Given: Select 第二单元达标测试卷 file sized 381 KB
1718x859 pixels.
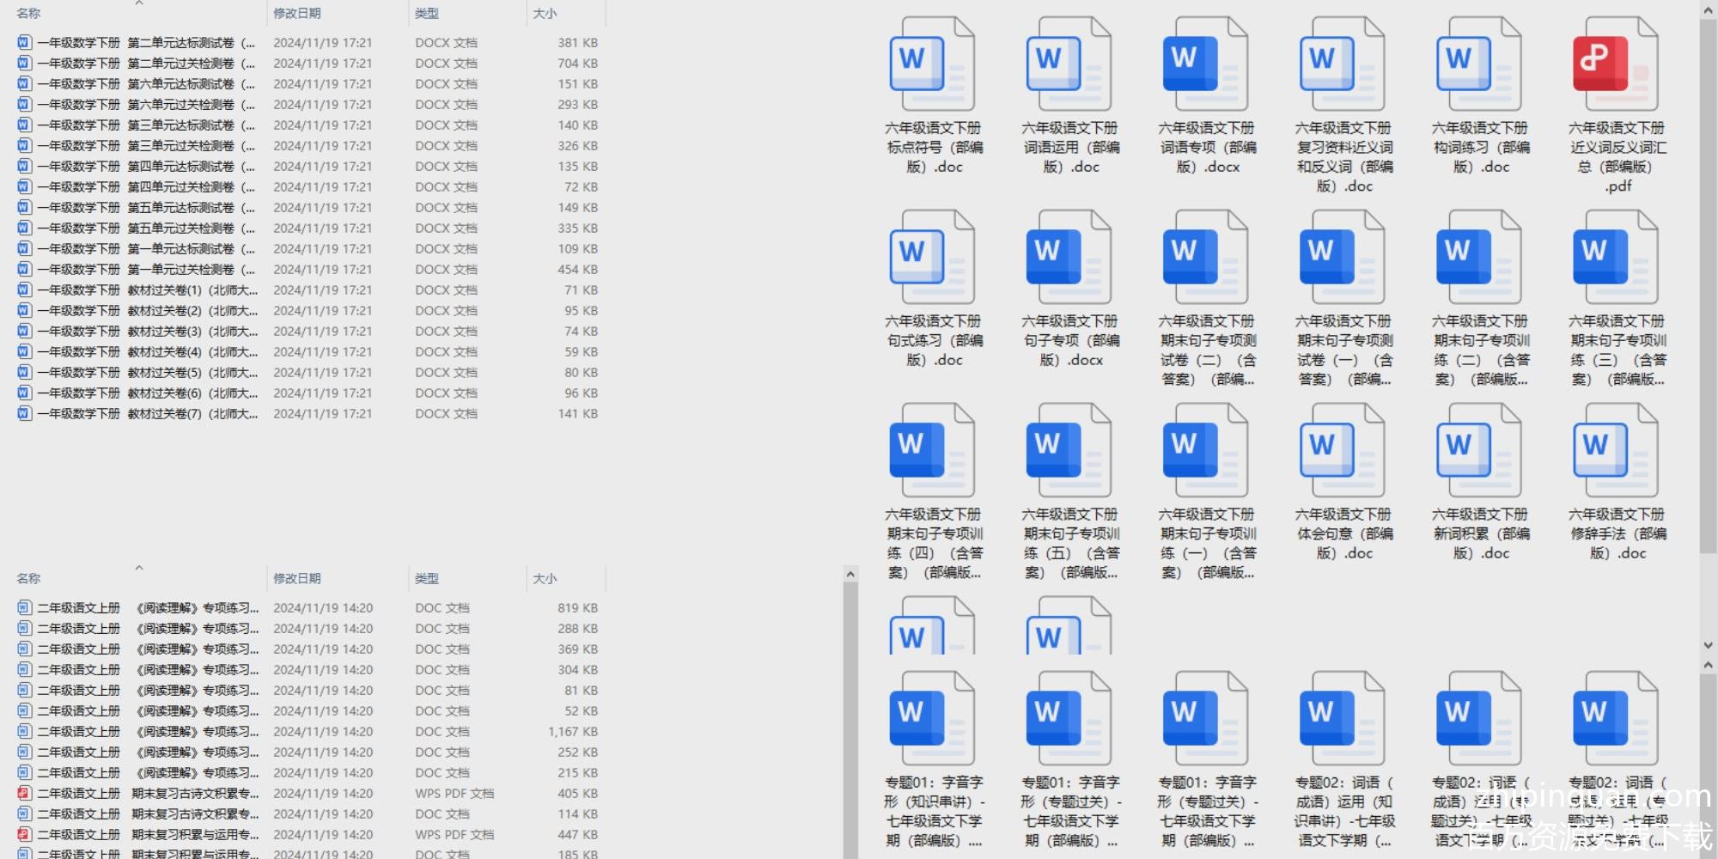Looking at the screenshot, I should [146, 43].
